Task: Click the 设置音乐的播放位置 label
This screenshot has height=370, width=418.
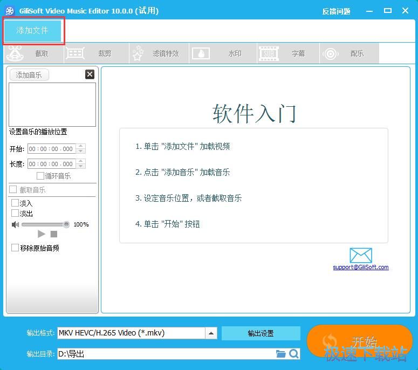Action: coord(38,132)
